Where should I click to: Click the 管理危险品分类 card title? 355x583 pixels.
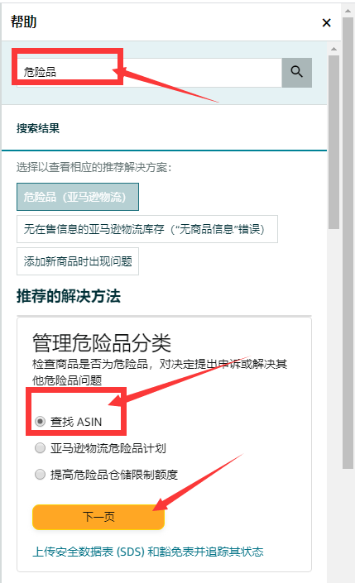click(x=102, y=342)
